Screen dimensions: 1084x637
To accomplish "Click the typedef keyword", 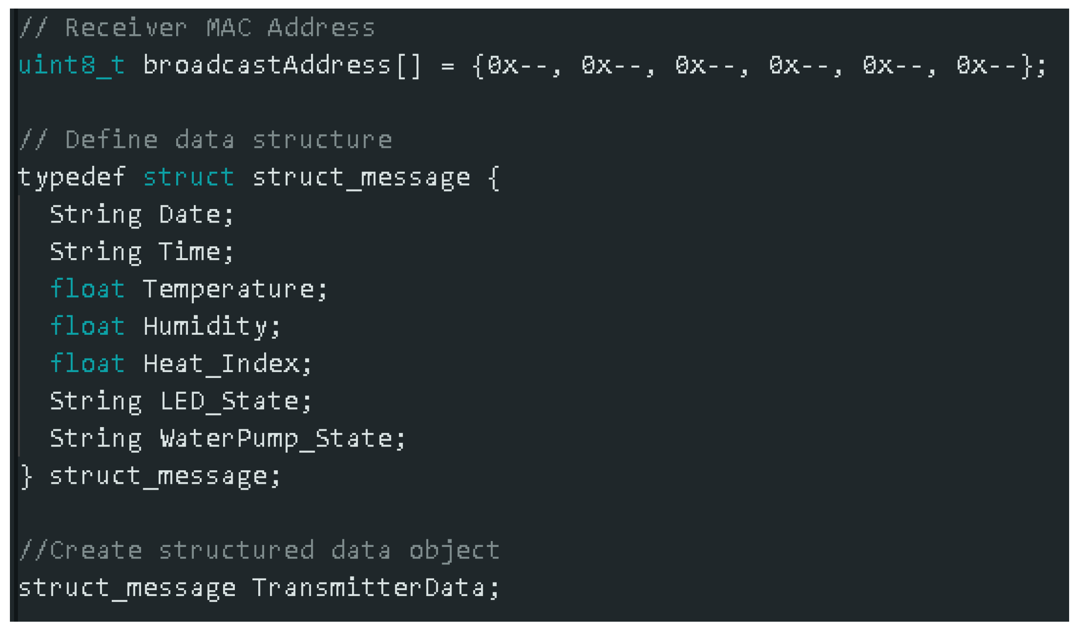I will point(71,177).
